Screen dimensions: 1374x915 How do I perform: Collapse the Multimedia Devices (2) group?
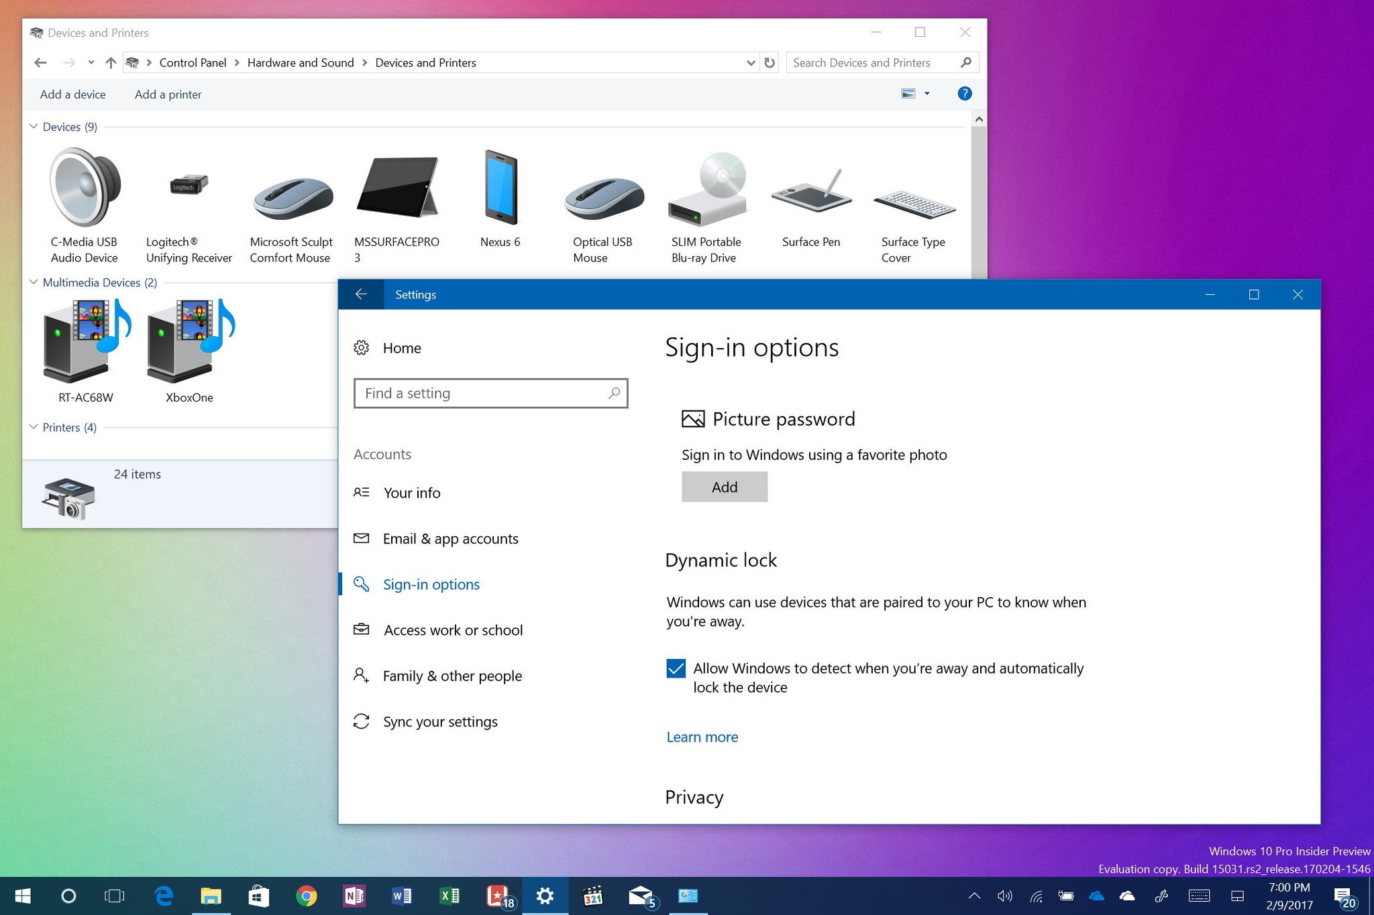(x=34, y=282)
